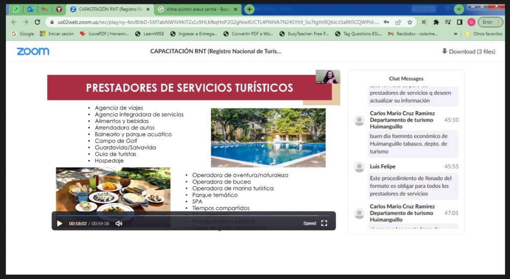Click the recording title CAPACITACIÓN RNT

(216, 51)
